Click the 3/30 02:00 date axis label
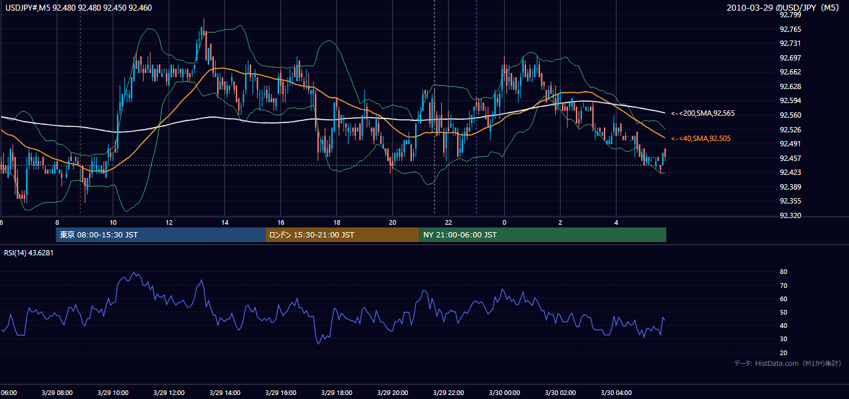Image resolution: width=849 pixels, height=399 pixels. (560, 392)
